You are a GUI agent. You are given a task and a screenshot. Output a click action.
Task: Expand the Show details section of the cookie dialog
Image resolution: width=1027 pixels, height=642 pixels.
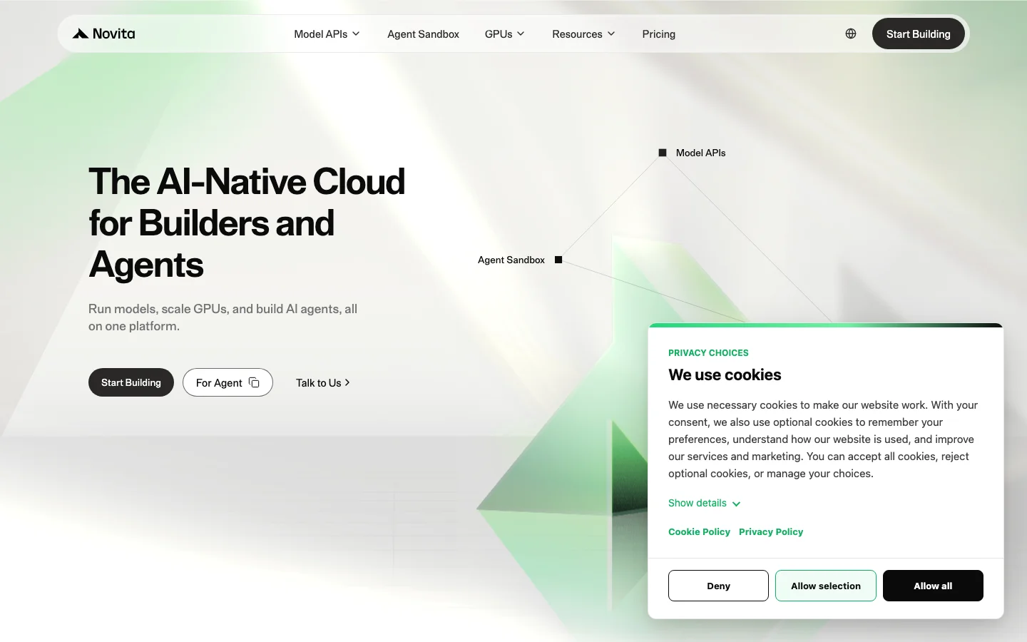tap(704, 503)
